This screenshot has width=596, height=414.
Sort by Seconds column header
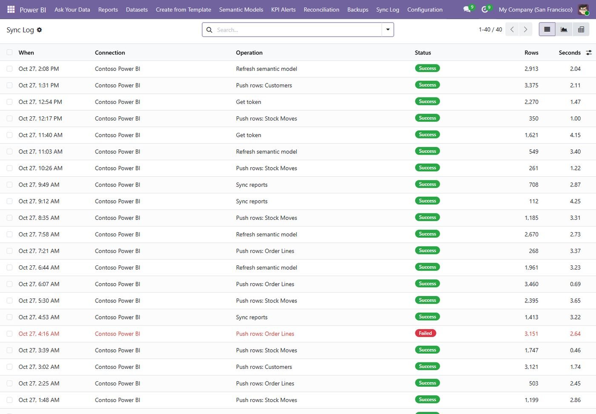(570, 52)
